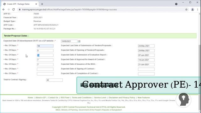Fill days field for Completion of Contract
The image size is (201, 113).
[45, 74]
